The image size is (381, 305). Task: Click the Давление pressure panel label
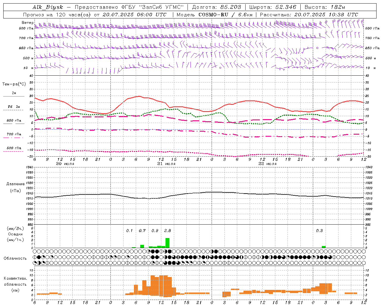click(x=15, y=184)
